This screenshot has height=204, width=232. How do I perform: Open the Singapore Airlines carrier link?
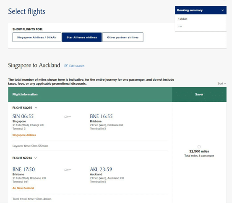(x=24, y=135)
